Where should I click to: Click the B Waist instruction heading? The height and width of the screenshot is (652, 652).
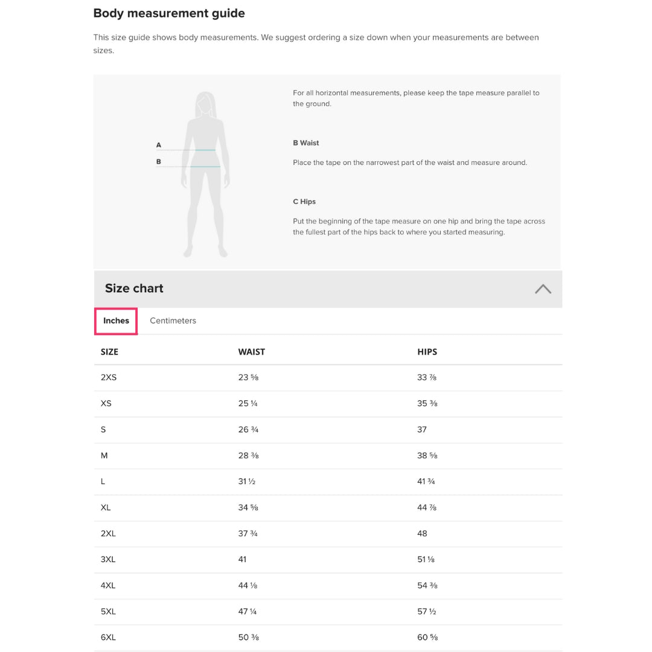[306, 143]
